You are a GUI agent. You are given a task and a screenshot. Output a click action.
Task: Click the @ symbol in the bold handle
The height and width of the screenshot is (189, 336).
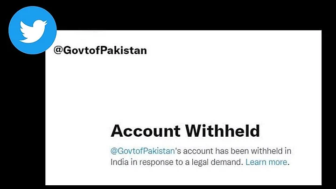[58, 50]
